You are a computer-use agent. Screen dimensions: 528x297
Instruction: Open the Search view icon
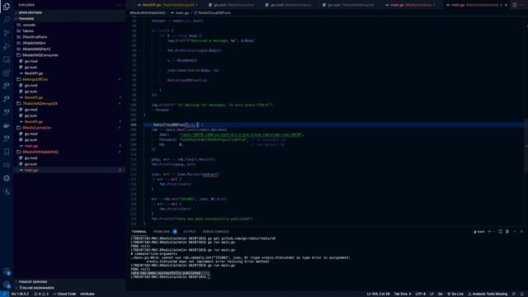7,20
